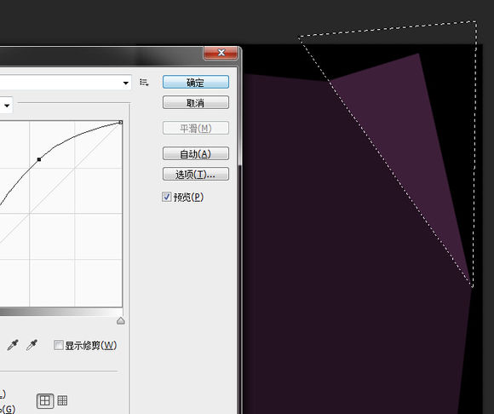Cancel with the 取消 button

click(x=196, y=103)
